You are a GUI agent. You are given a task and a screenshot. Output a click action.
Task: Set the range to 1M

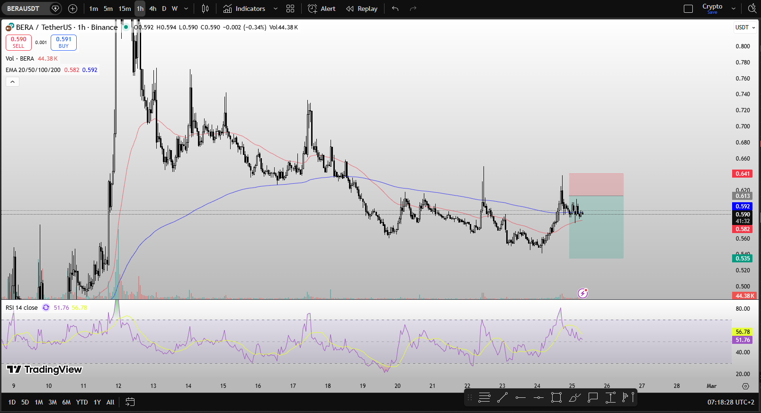(x=39, y=402)
